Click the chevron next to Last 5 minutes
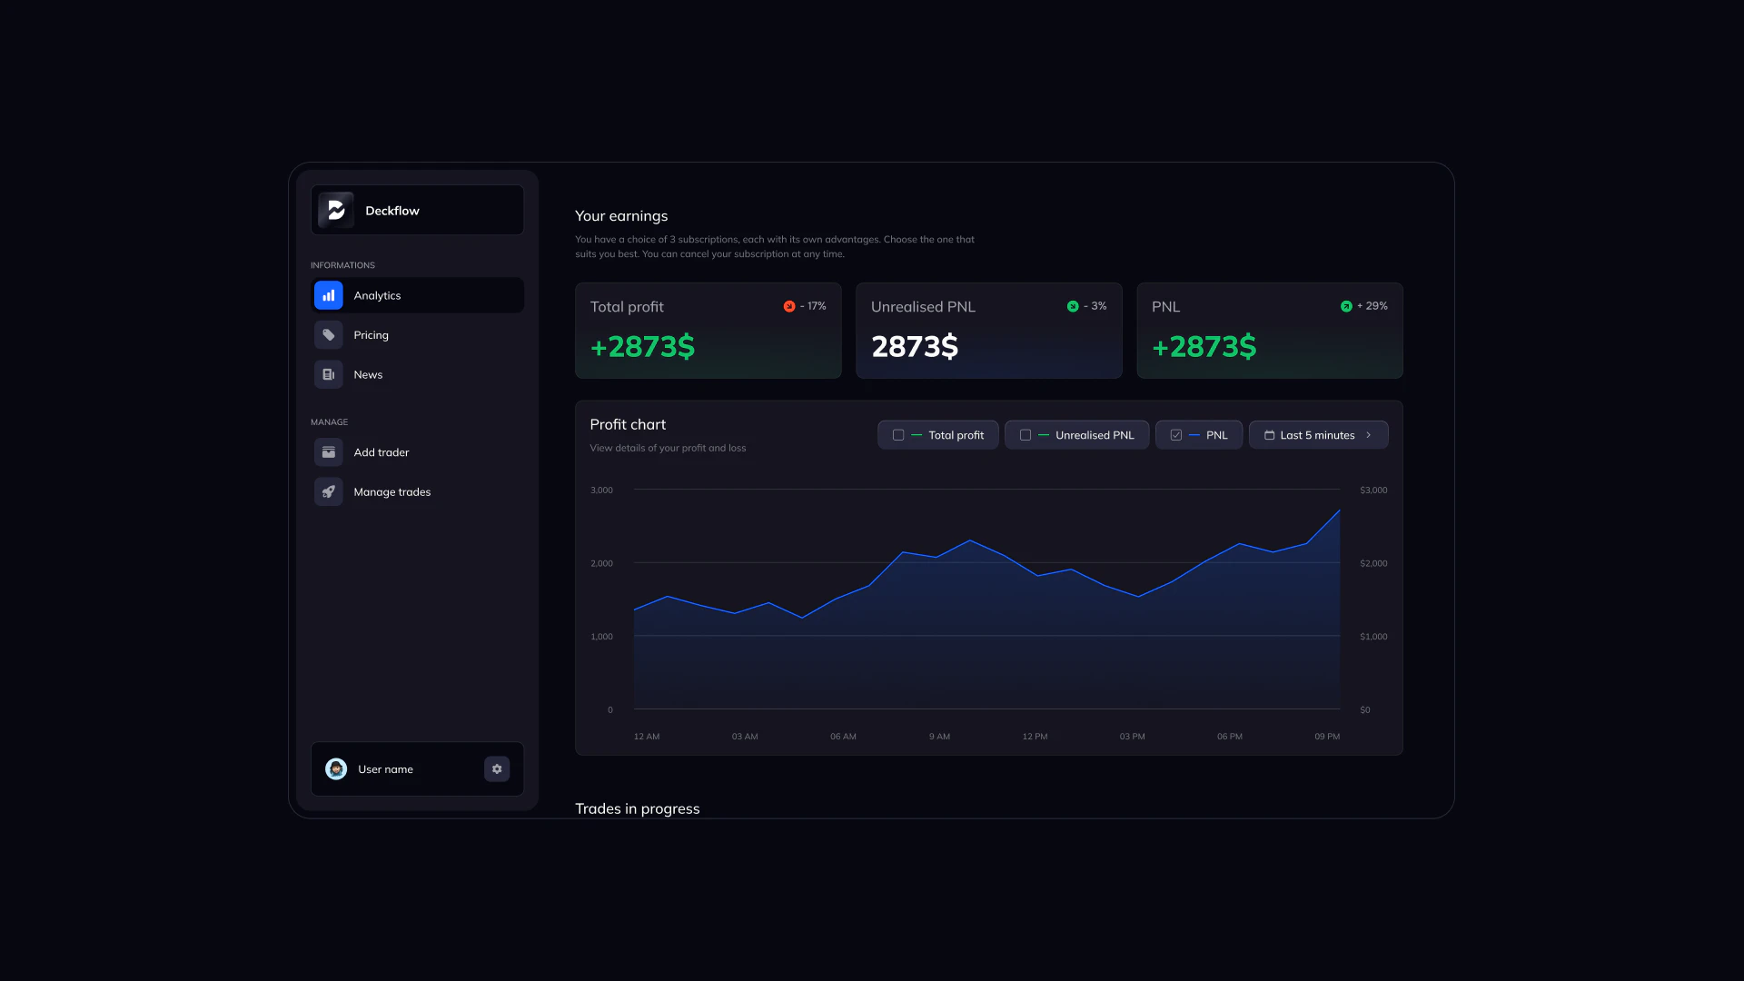The height and width of the screenshot is (981, 1744). pyautogui.click(x=1370, y=434)
